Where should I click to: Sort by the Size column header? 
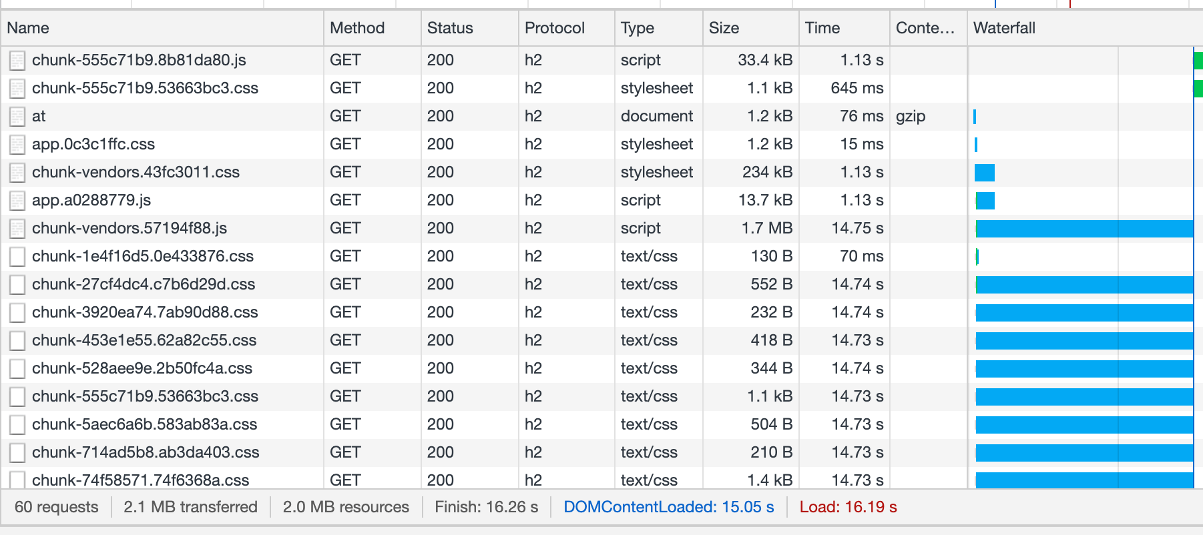(x=751, y=28)
